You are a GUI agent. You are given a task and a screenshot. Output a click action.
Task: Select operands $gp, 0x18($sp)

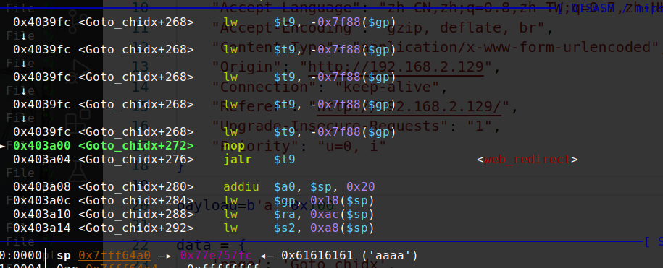325,201
